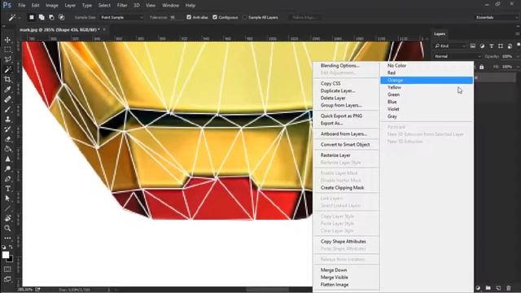Select the Brush tool
The image size is (521, 293).
[x=7, y=109]
